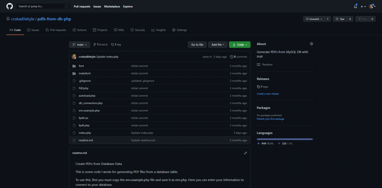This screenshot has height=188, width=382.
Task: Click the About settings gear icon
Action: click(311, 44)
